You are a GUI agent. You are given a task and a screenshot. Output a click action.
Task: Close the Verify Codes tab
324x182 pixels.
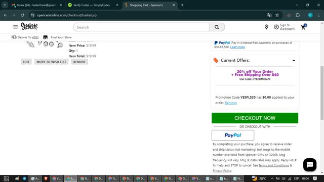(117, 5)
